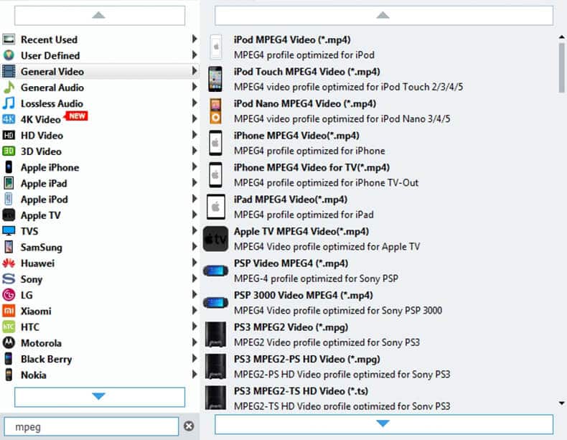Click the Sony S logo icon
The height and width of the screenshot is (440, 567).
point(9,278)
